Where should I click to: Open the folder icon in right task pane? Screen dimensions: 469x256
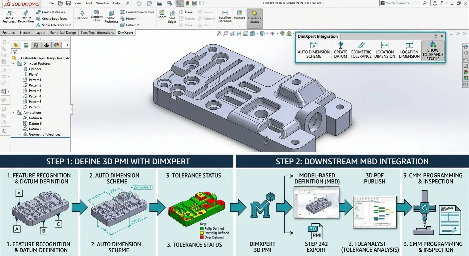click(465, 59)
